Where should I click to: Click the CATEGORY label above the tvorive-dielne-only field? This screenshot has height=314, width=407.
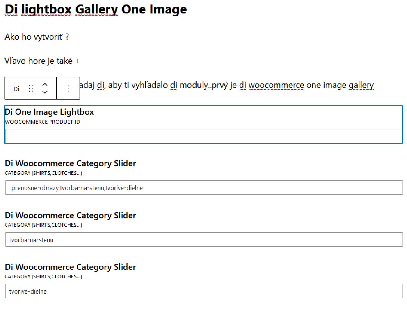44,276
